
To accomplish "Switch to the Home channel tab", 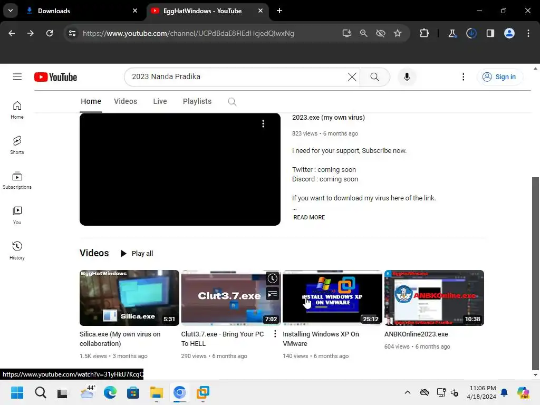I will pos(91,101).
